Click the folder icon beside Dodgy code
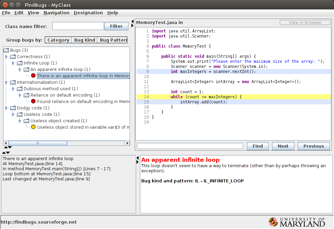This screenshot has width=334, height=229. click(x=13, y=108)
